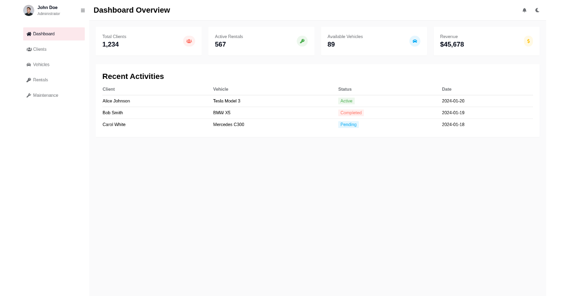
Task: Toggle dark mode with the moon icon
Action: [x=537, y=10]
